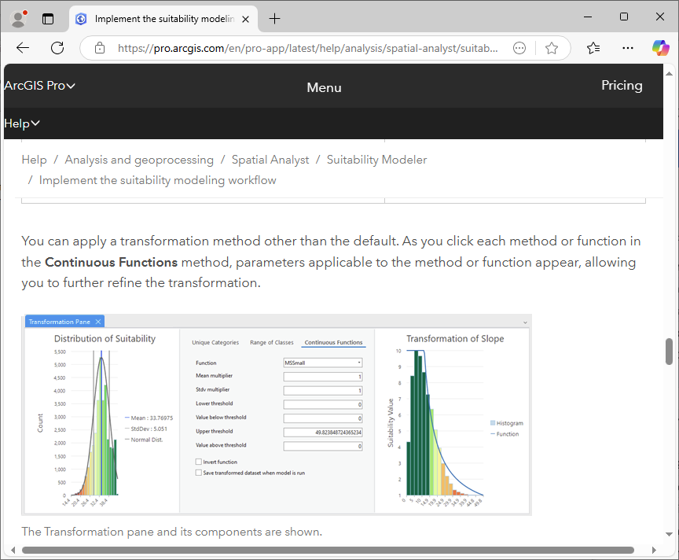Click the address bar URL
The width and height of the screenshot is (679, 560).
click(x=307, y=48)
